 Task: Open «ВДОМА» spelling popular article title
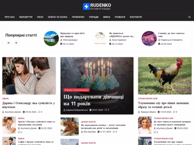coord(122,35)
